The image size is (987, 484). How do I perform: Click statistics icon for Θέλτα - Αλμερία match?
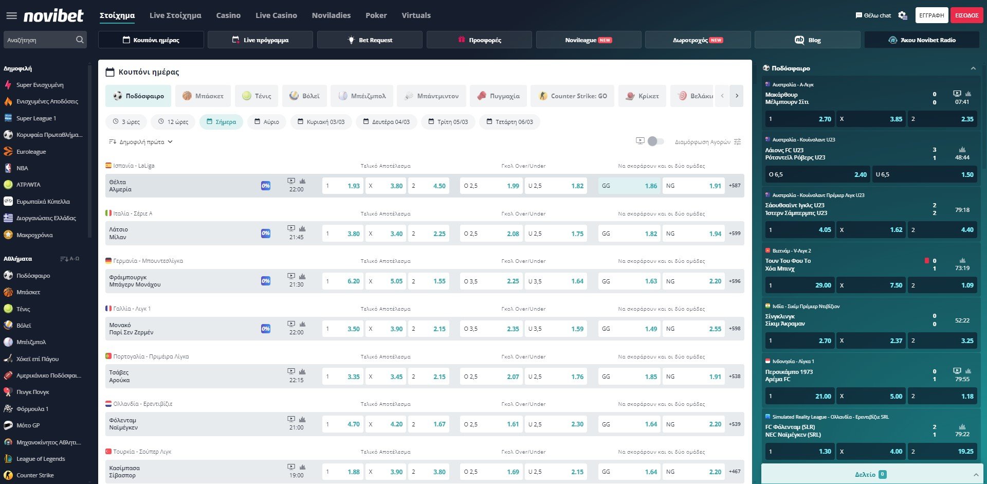pyautogui.click(x=302, y=181)
